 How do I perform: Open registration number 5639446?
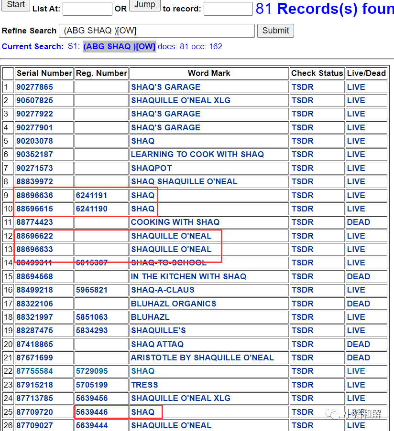(91, 412)
